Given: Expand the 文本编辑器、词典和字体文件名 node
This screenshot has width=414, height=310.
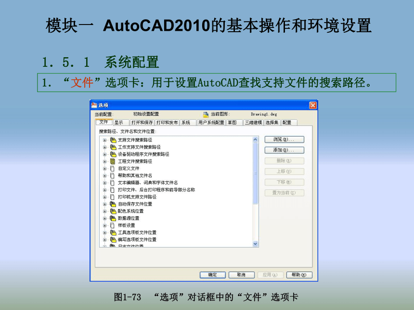Looking at the screenshot, I should [x=105, y=183].
